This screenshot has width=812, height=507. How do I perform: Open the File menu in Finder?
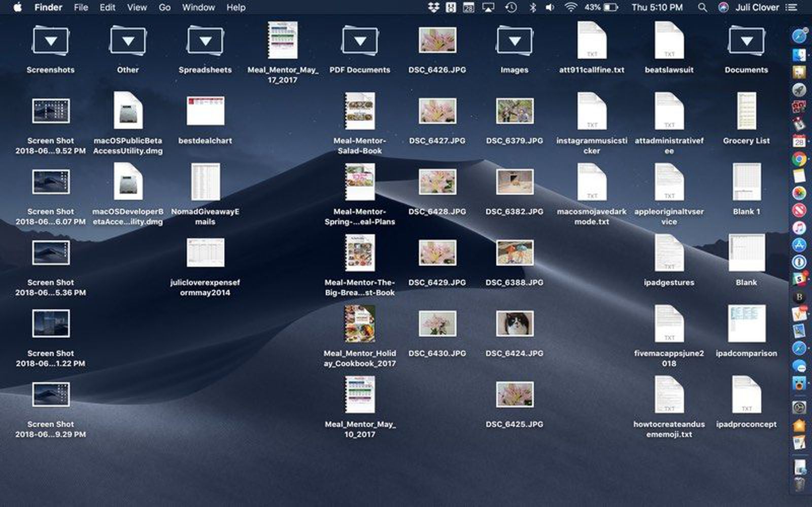(x=81, y=8)
